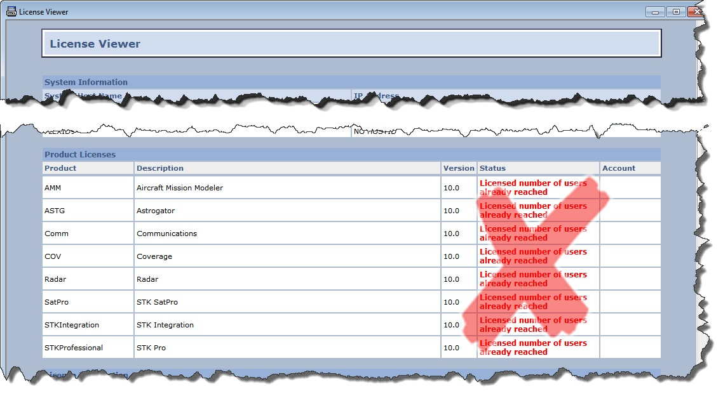This screenshot has height=396, width=723.
Task: Click the Aircraft Mission Modeler description
Action: coord(180,187)
